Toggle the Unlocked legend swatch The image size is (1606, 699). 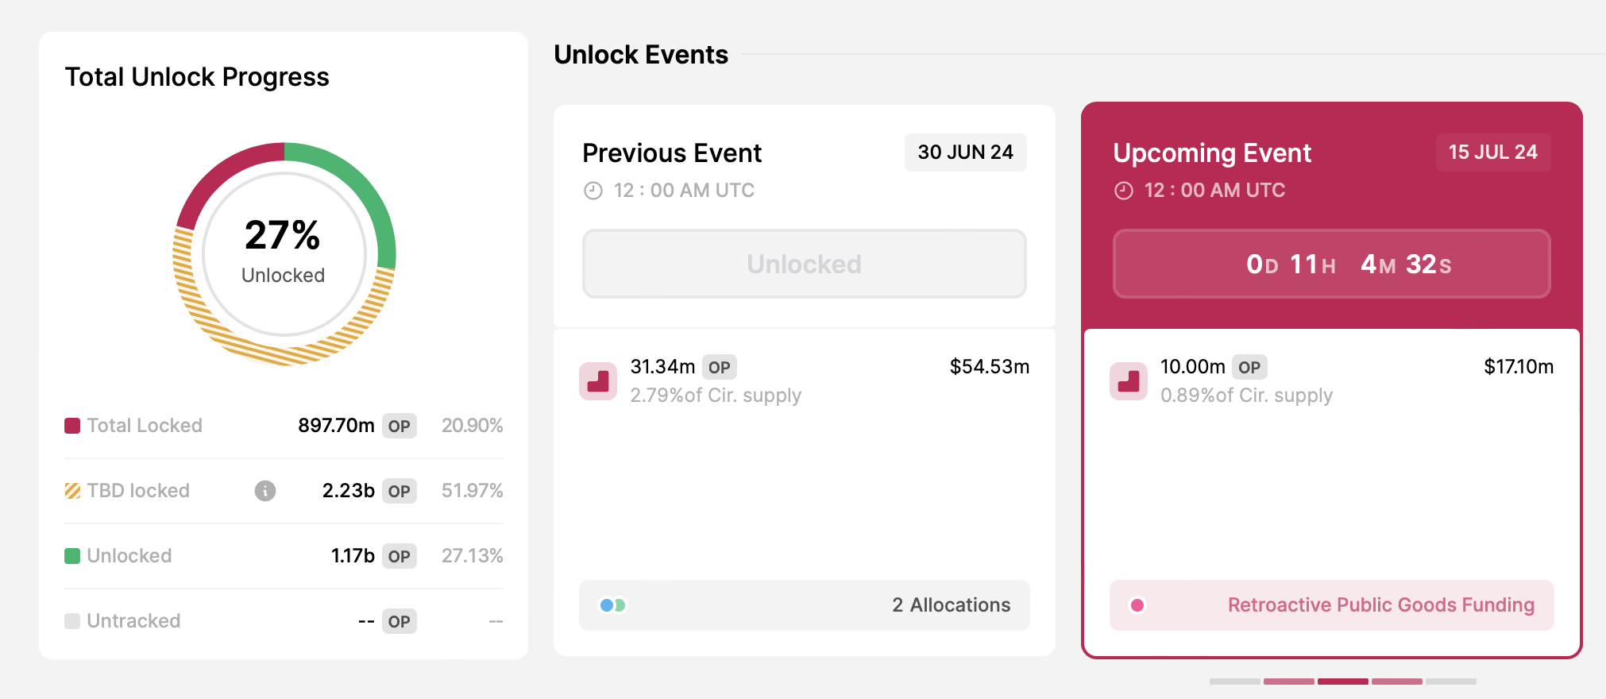(x=71, y=556)
